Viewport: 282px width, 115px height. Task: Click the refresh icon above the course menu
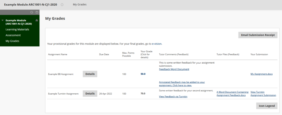pos(32,12)
